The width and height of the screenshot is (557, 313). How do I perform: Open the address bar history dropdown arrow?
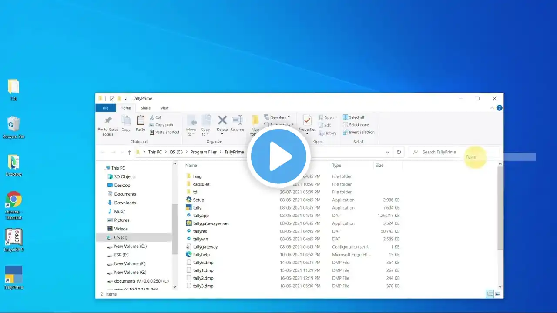click(x=387, y=152)
